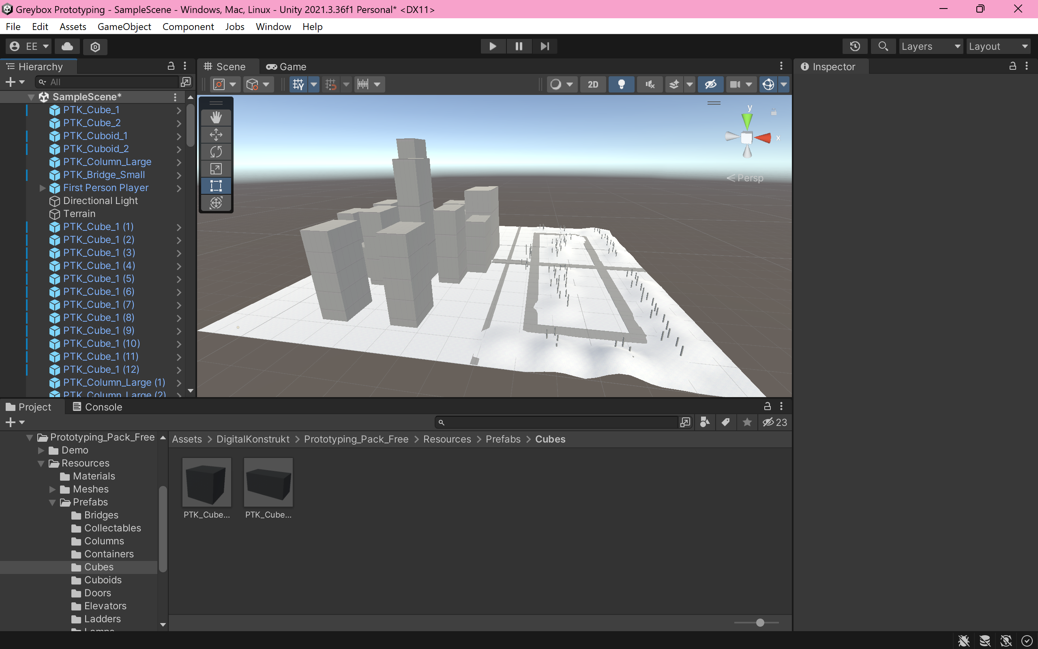Viewport: 1038px width, 649px height.
Task: Select the combined Transform tool
Action: 216,202
